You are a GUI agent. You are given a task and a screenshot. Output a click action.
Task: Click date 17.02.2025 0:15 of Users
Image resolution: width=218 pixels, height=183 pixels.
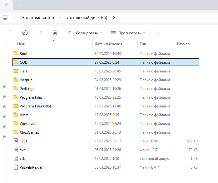coord(107,115)
